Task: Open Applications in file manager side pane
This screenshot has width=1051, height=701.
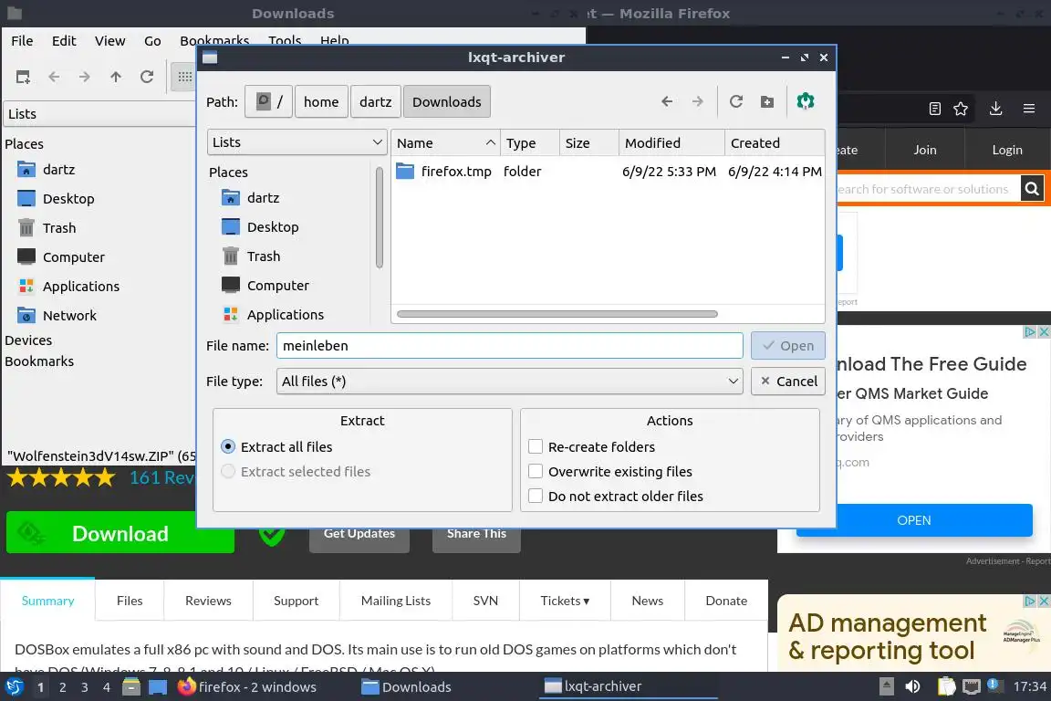Action: coord(80,287)
